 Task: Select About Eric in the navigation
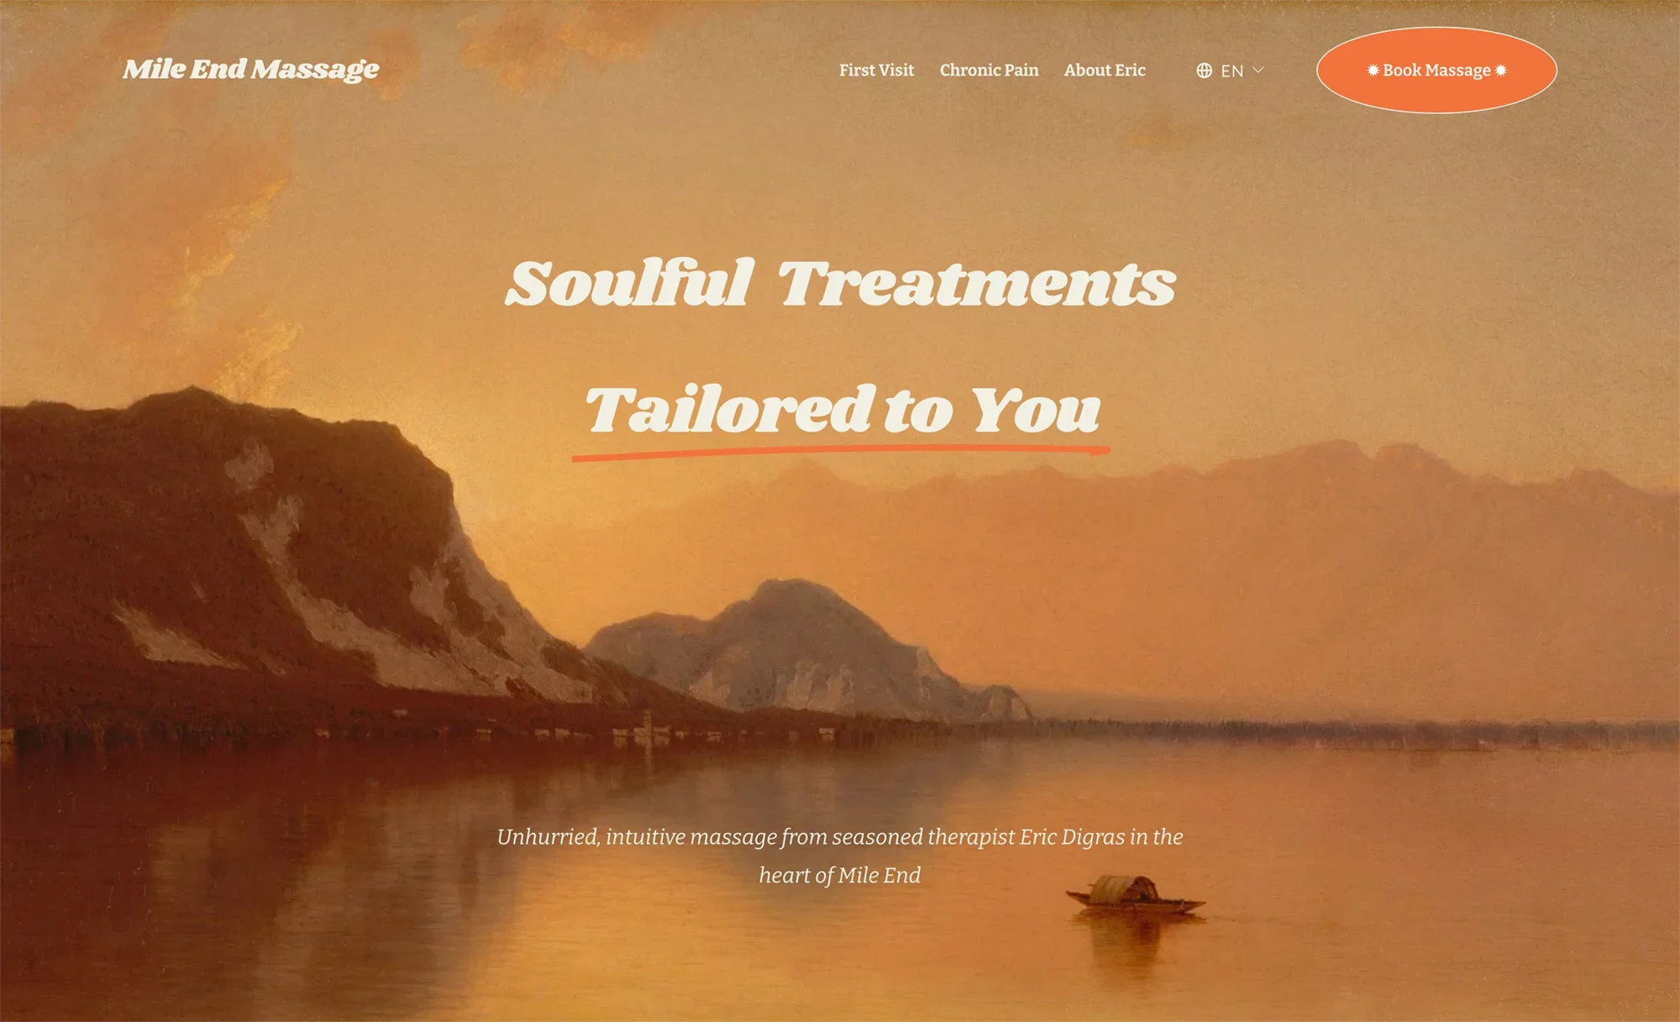[x=1105, y=71]
